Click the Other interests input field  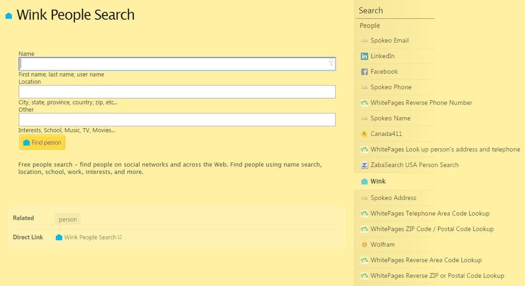[x=177, y=119]
